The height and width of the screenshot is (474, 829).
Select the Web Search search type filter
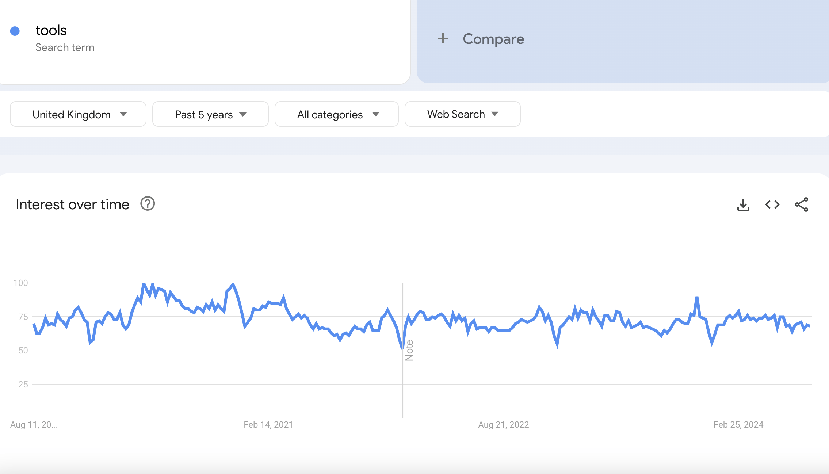point(462,114)
